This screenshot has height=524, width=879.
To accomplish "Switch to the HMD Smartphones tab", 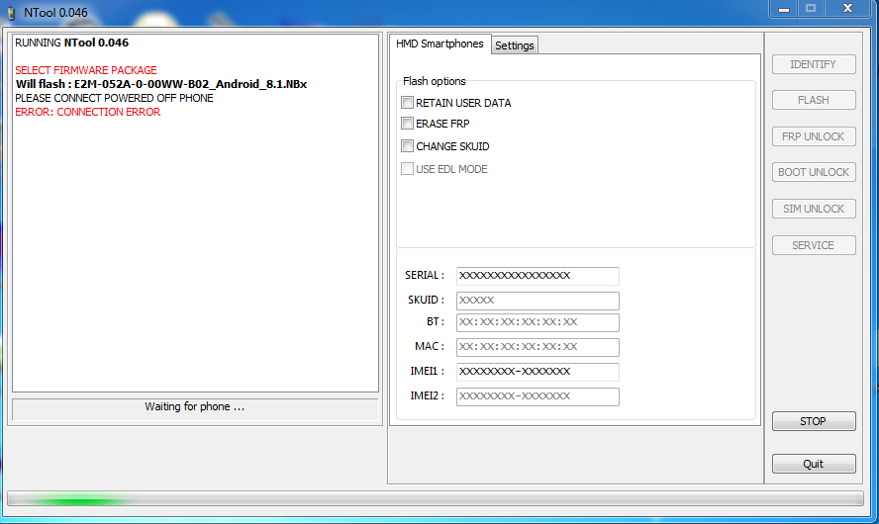I will point(439,44).
